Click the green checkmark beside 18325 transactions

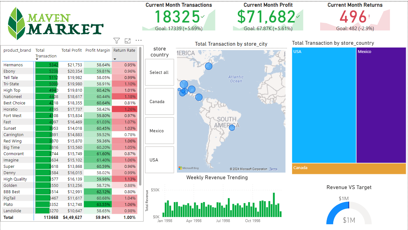point(203,16)
